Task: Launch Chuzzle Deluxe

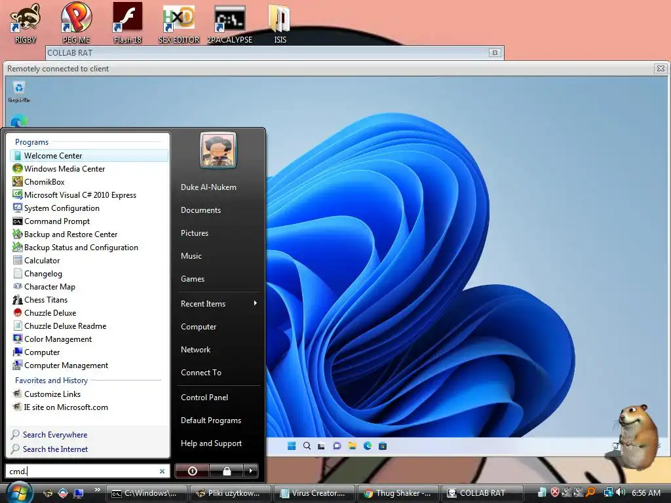Action: (x=89, y=312)
